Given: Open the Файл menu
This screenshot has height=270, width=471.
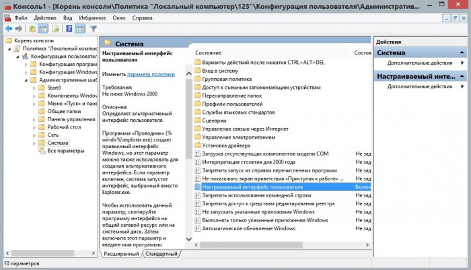Looking at the screenshot, I should coord(21,18).
